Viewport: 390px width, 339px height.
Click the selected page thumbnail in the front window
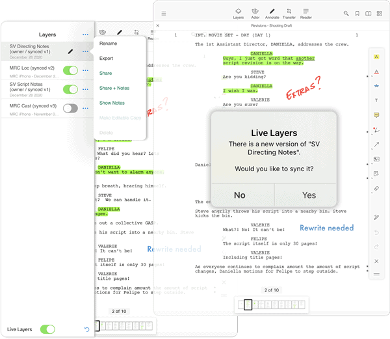tap(248, 305)
